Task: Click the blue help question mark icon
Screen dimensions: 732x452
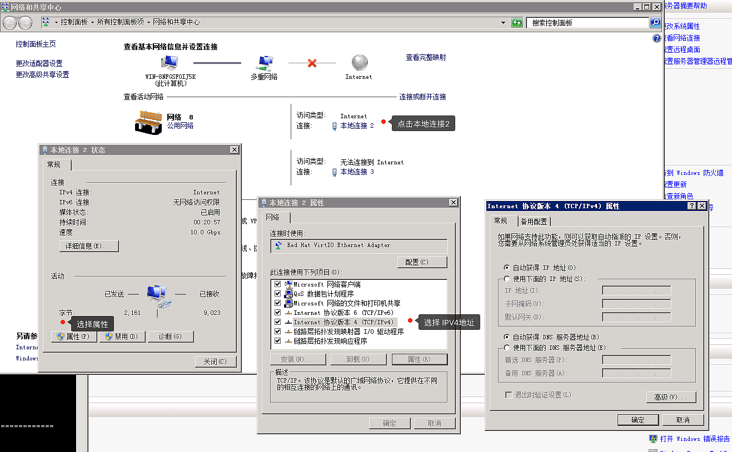Action: click(657, 38)
